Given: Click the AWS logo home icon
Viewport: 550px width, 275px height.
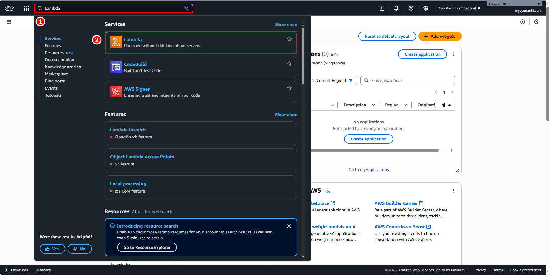Looking at the screenshot, I should pyautogui.click(x=10, y=8).
